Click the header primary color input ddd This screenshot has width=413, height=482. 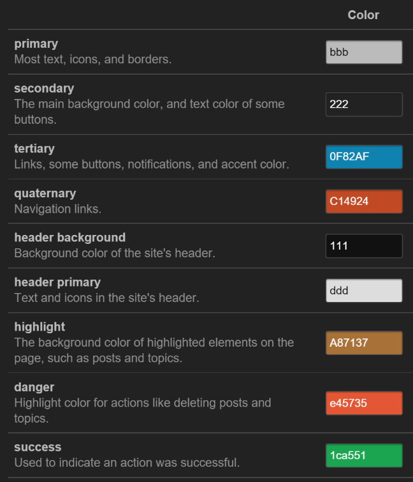click(x=363, y=290)
